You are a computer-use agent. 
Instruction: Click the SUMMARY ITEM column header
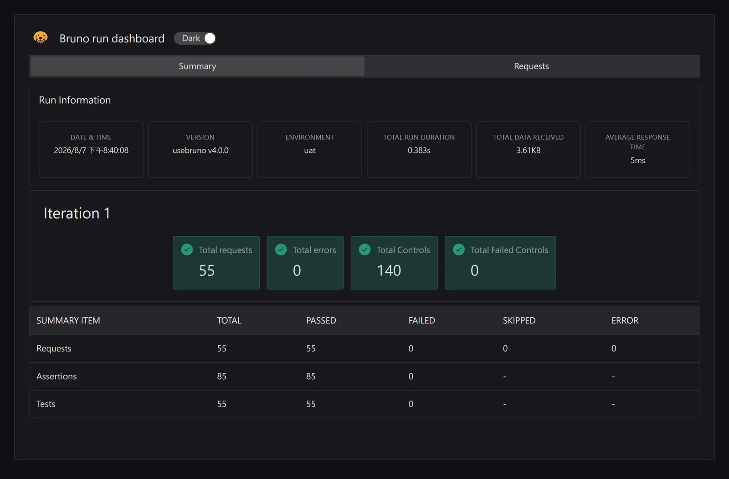point(68,321)
